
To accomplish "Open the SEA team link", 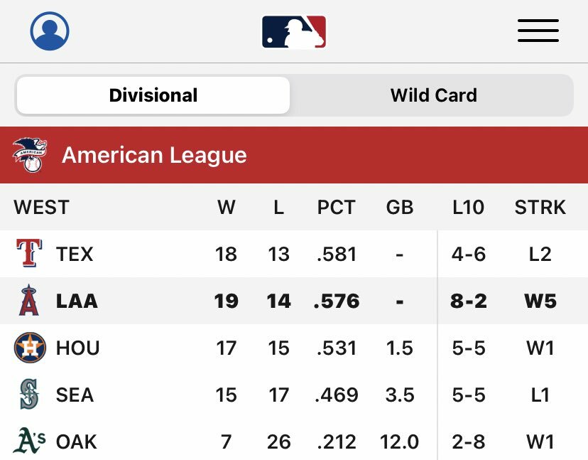I will coord(75,395).
